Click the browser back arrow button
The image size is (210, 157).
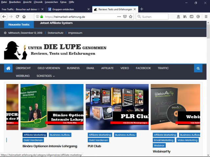pyautogui.click(x=4, y=17)
